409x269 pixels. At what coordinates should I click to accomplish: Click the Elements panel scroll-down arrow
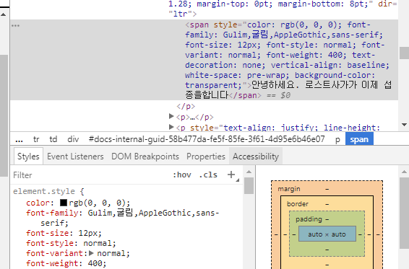pos(404,125)
